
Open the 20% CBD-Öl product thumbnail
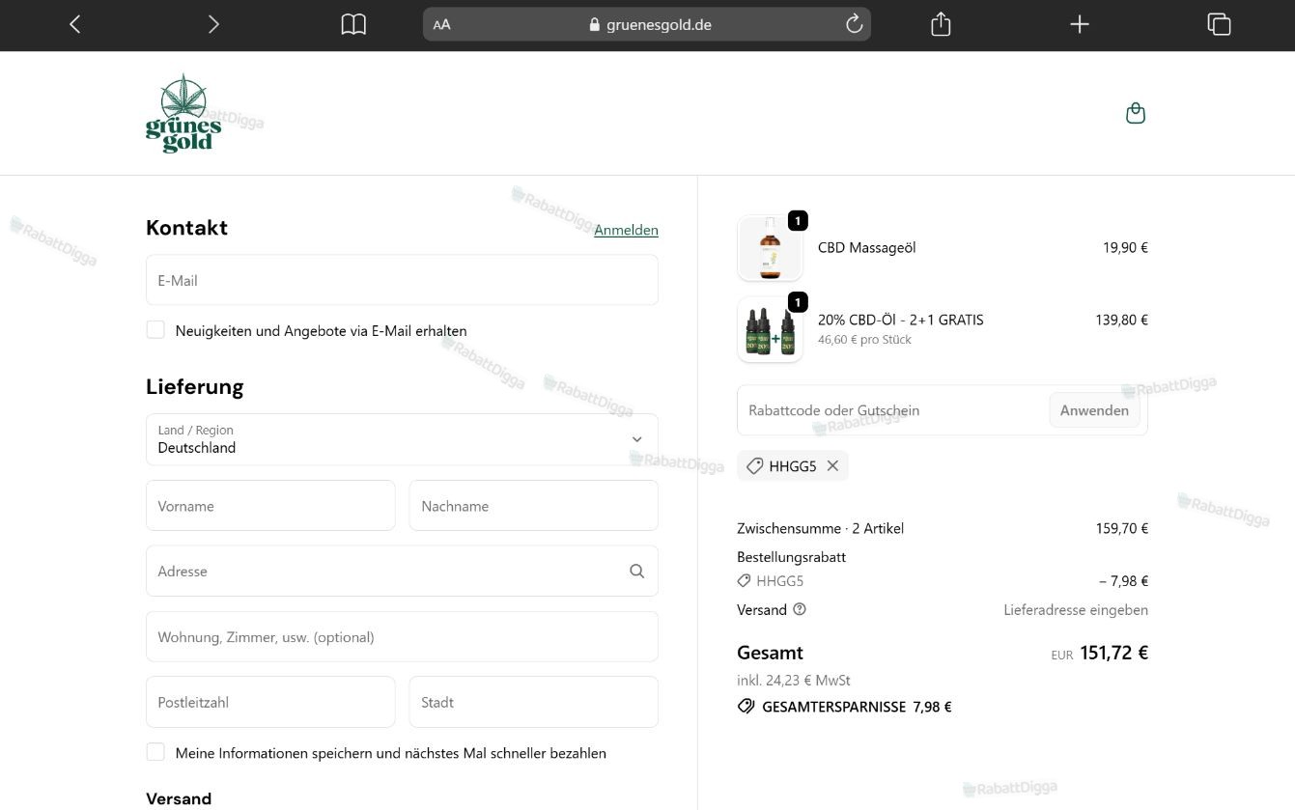pos(770,329)
